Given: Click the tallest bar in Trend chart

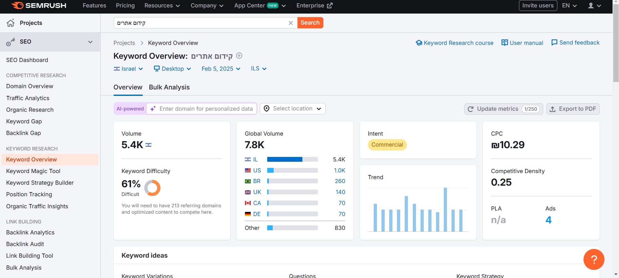Looking at the screenshot, I should (x=445, y=210).
